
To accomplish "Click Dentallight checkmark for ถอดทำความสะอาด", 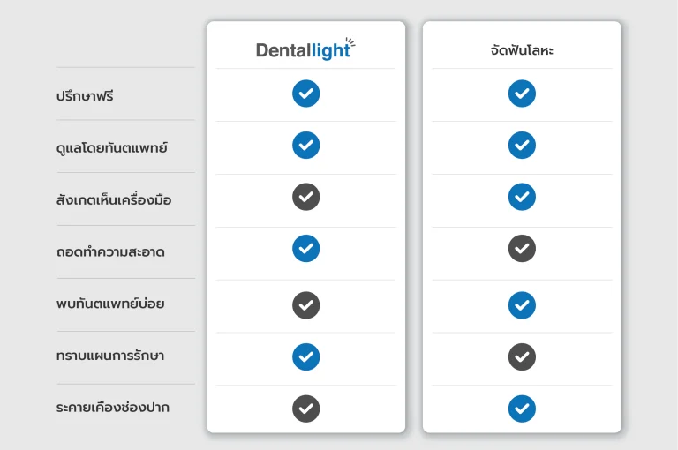I will coord(305,249).
